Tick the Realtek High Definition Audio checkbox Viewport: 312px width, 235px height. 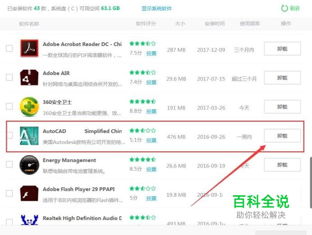pos(9,222)
